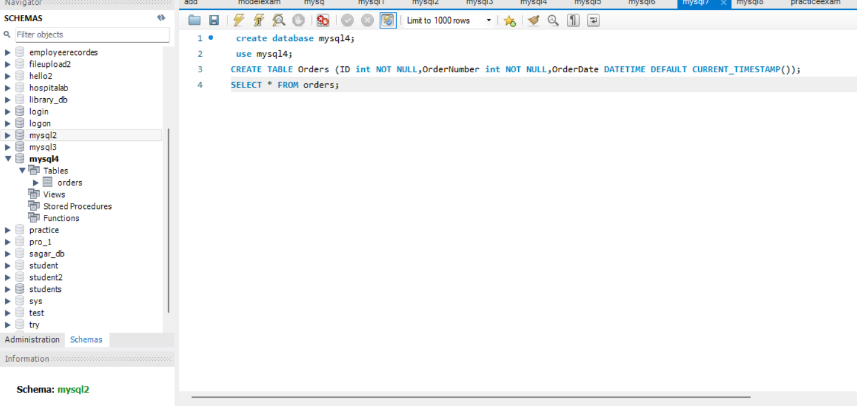Click the Explain query plan magnifier icon

pyautogui.click(x=278, y=20)
